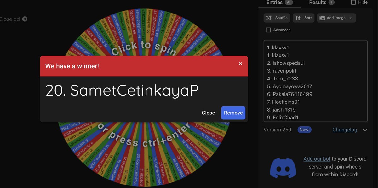Viewport: 378px width, 188px height.
Task: Select the entry text 'Hocheins01'
Action: tap(286, 102)
